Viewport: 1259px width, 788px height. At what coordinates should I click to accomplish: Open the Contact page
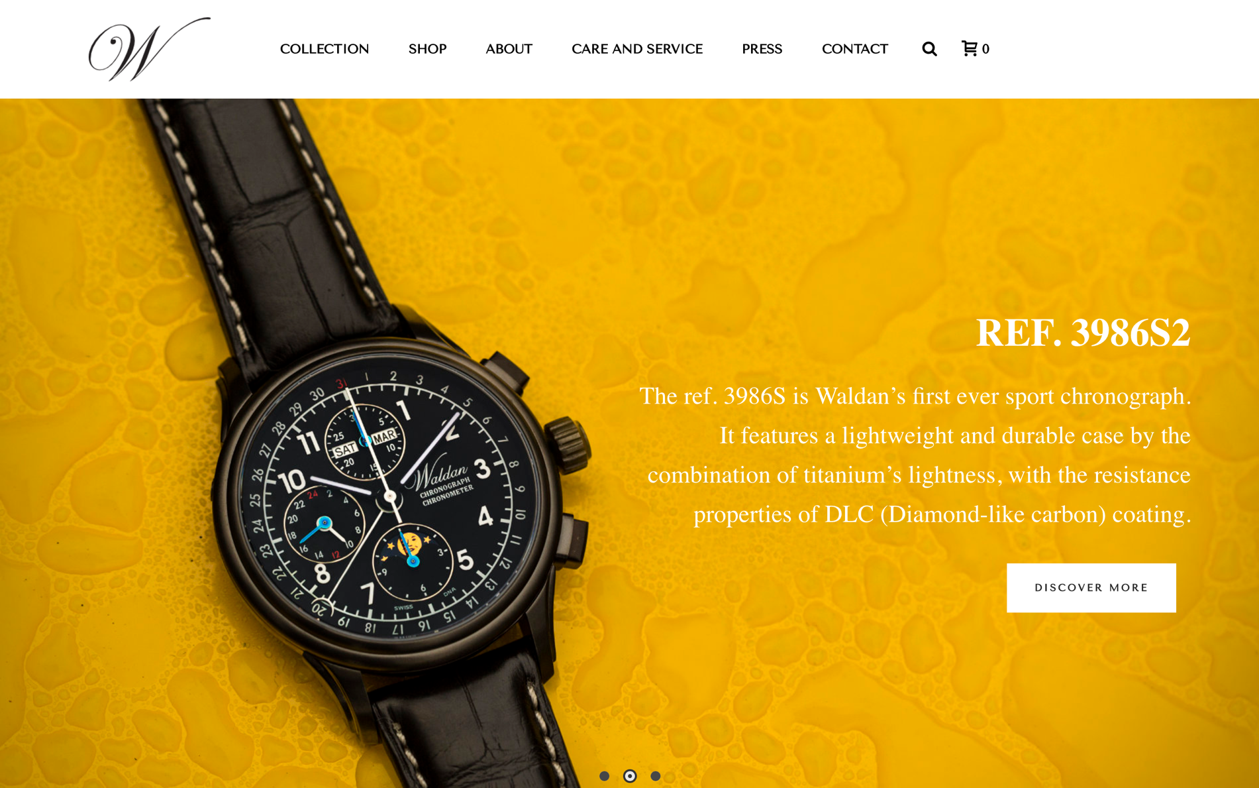854,49
